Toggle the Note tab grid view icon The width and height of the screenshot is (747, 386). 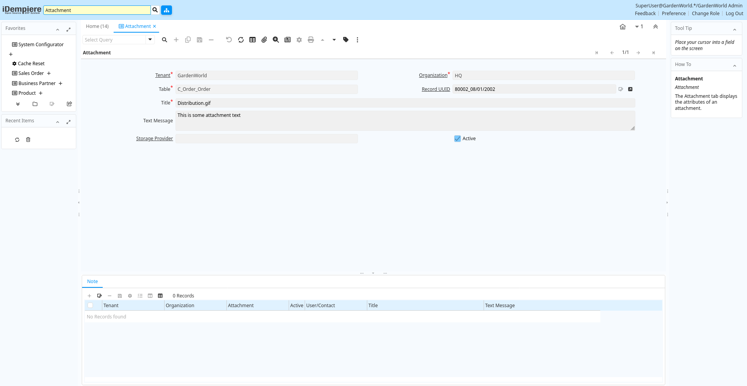pyautogui.click(x=160, y=296)
